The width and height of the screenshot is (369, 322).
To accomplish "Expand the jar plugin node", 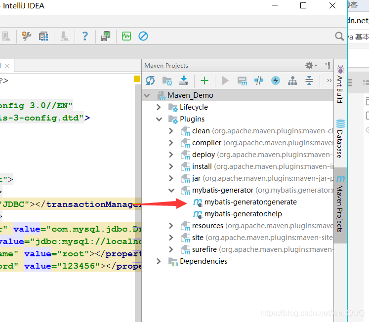I will coord(171,178).
